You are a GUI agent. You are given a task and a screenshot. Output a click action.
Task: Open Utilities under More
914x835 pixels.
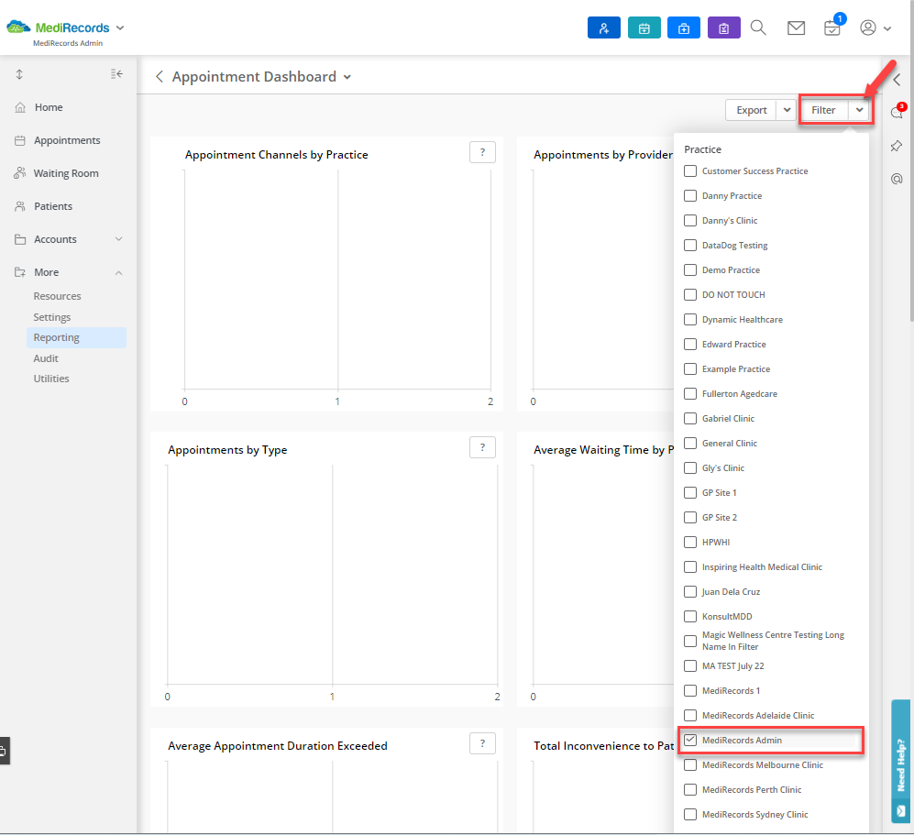click(51, 379)
